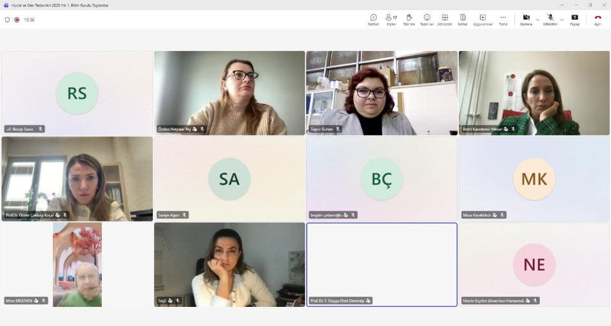Open the Tepki ver reactions menu
Image resolution: width=611 pixels, height=326 pixels.
(x=426, y=20)
